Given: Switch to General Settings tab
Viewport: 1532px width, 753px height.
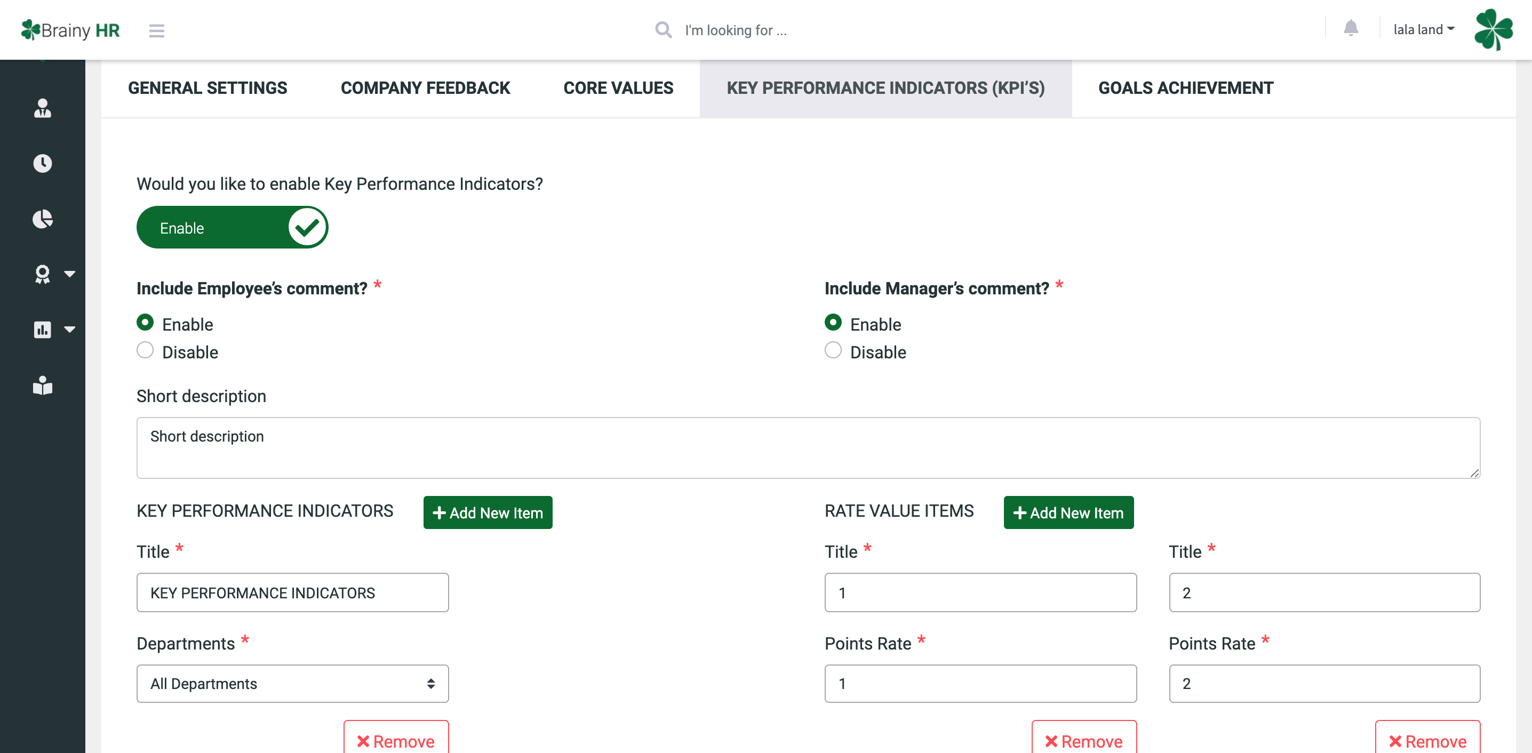Looking at the screenshot, I should [x=208, y=88].
